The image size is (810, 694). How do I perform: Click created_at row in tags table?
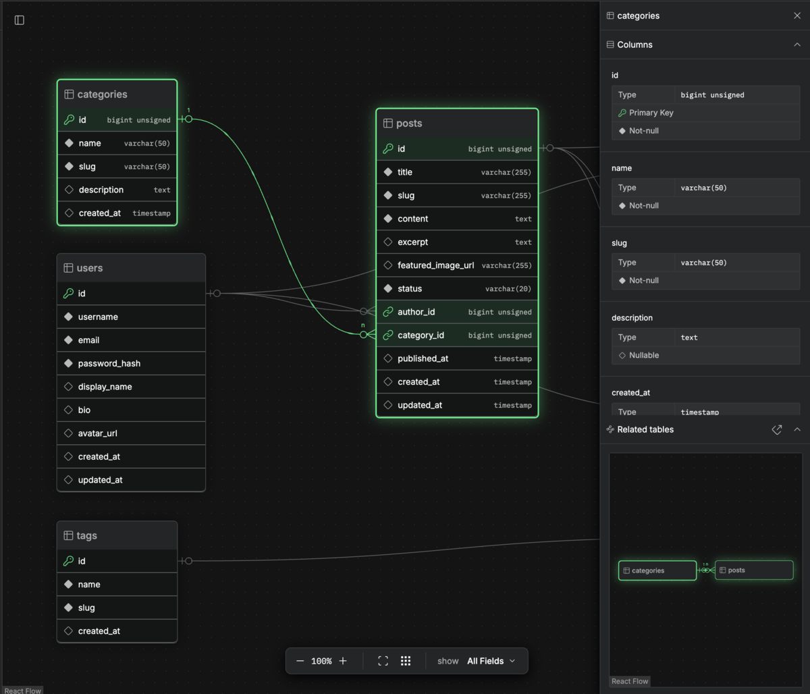point(117,631)
